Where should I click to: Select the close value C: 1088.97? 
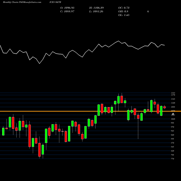[x=67, y=12]
